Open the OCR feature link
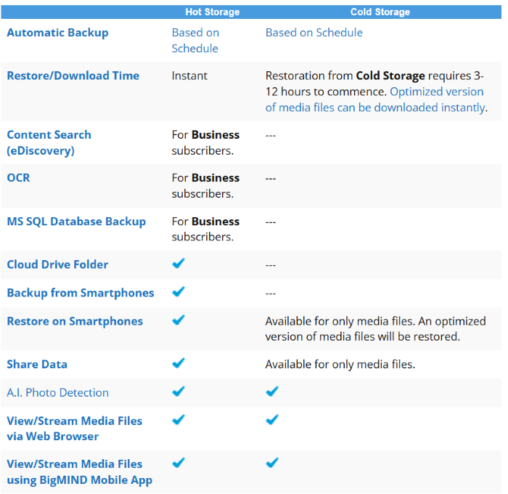508x494 pixels. point(18,178)
